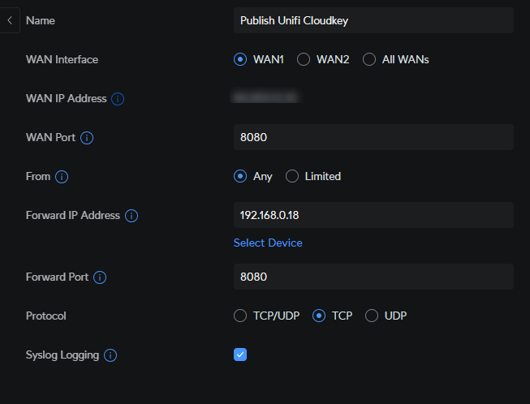Click info icon beside WAN Port label

click(87, 138)
